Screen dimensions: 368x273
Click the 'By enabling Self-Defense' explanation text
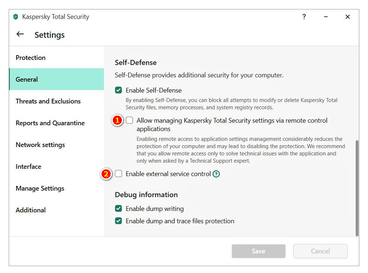click(x=231, y=104)
